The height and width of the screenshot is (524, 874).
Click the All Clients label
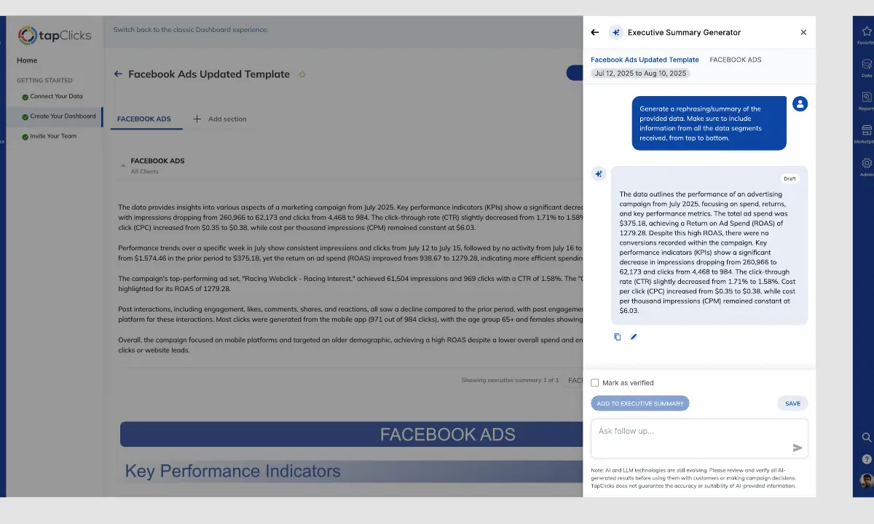point(144,172)
